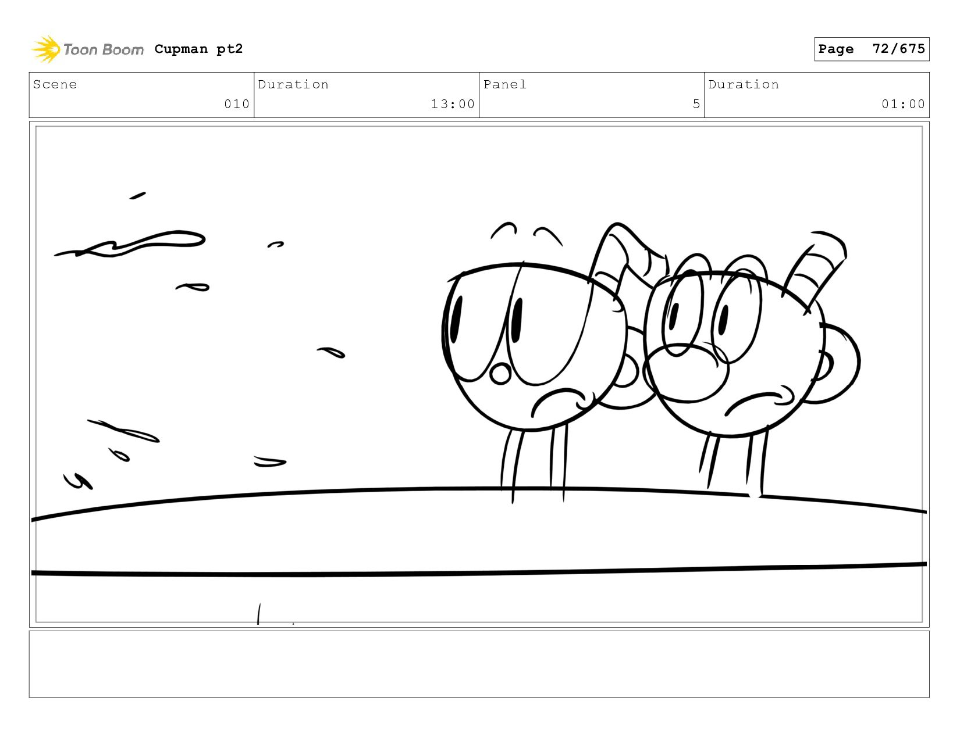960x741 pixels.
Task: Click the empty notes box below panel
Action: point(479,664)
